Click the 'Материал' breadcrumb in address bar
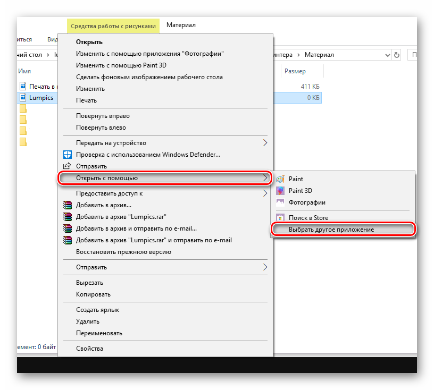The width and height of the screenshot is (434, 390). pyautogui.click(x=319, y=55)
